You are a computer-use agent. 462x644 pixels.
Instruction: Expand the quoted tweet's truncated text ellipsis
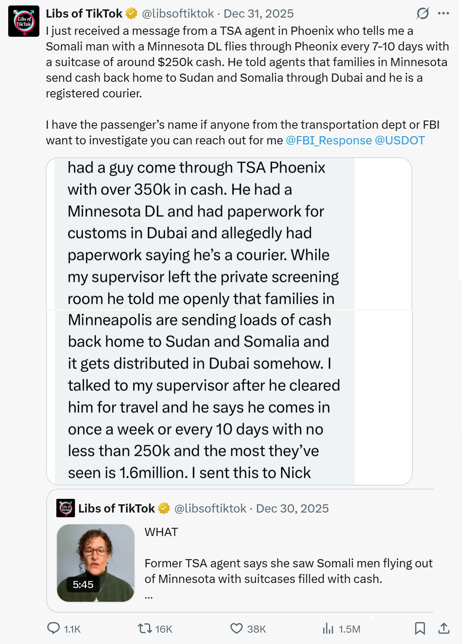click(149, 596)
